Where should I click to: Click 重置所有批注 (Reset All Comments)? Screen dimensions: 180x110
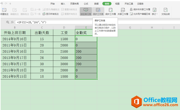click(x=69, y=14)
